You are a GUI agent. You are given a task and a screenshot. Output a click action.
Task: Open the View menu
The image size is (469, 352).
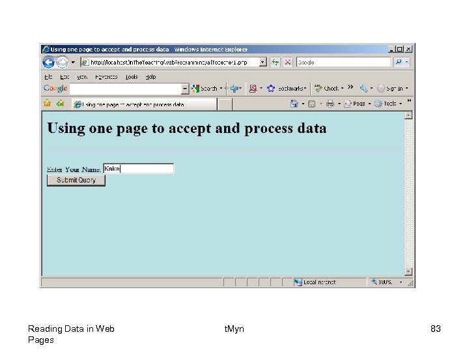tap(82, 77)
